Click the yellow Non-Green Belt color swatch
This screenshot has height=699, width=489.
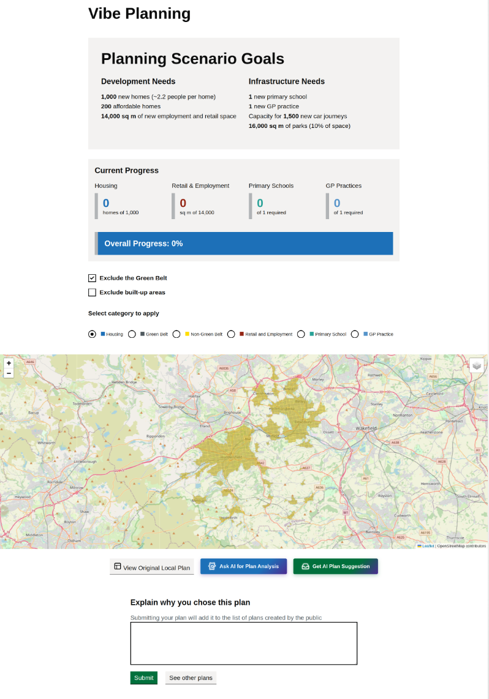(x=187, y=334)
